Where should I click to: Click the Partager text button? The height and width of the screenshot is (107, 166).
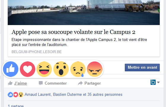pos(92,83)
